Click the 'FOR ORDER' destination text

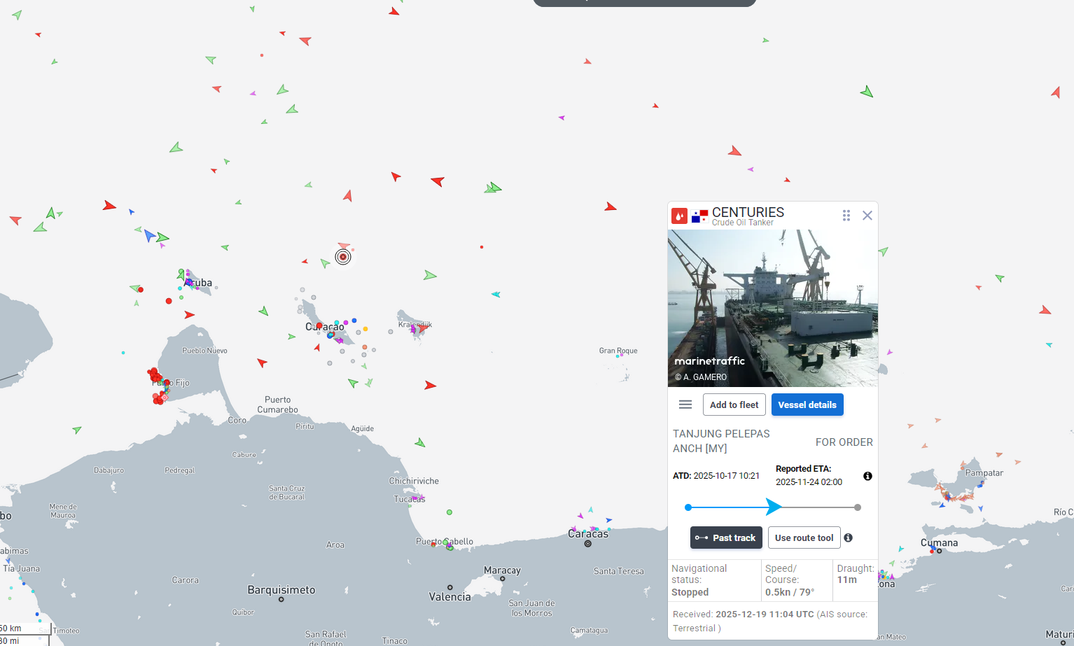pos(844,442)
